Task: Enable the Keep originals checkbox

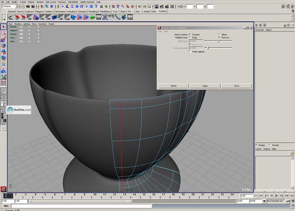Action: pyautogui.click(x=190, y=52)
